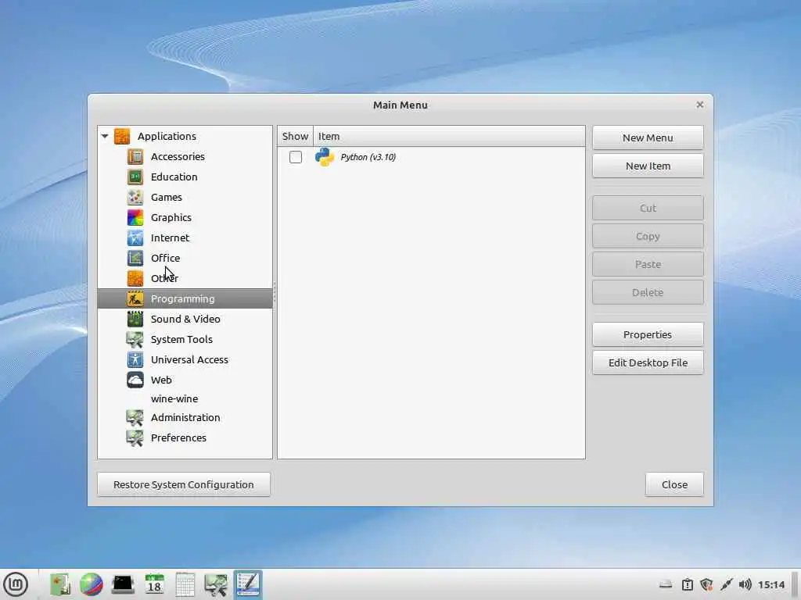Select Education in the tree
The image size is (801, 600).
pyautogui.click(x=174, y=177)
